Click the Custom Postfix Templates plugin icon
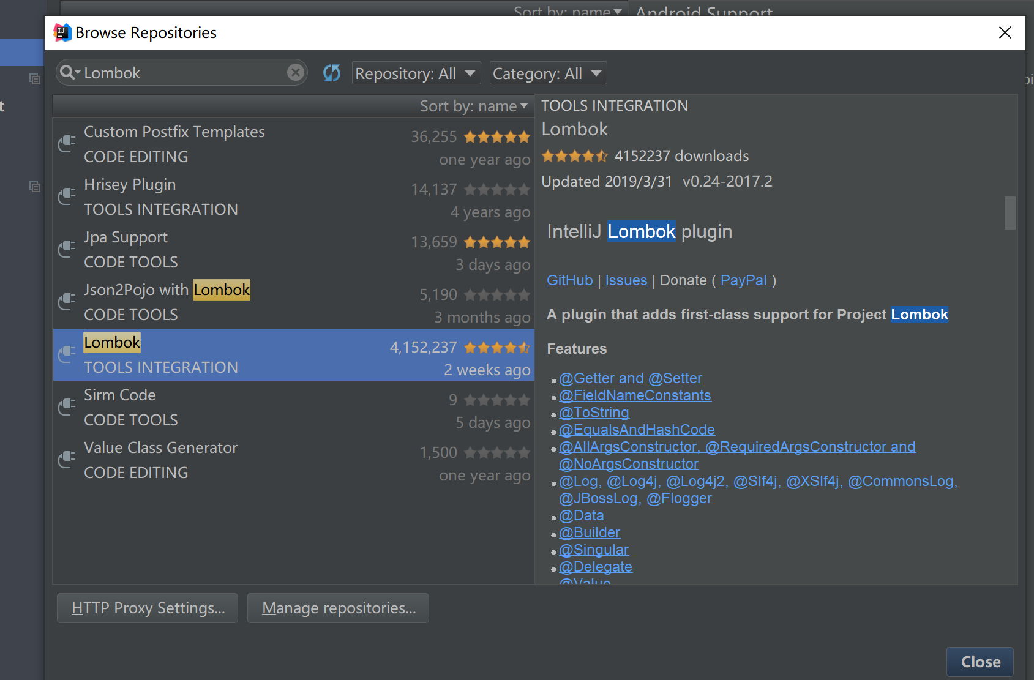Viewport: 1034px width, 680px height. click(67, 144)
